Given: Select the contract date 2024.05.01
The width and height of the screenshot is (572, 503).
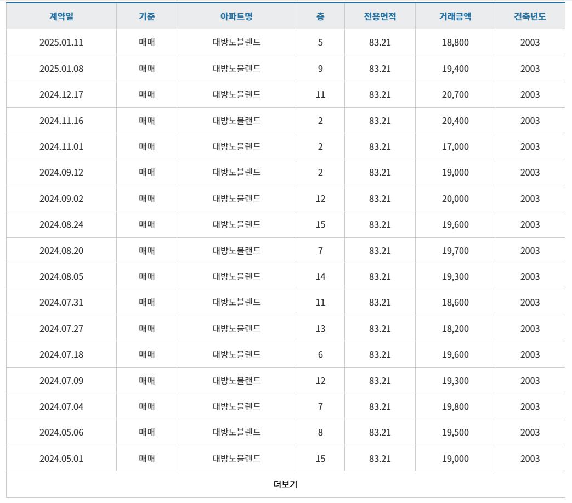Looking at the screenshot, I should tap(61, 459).
